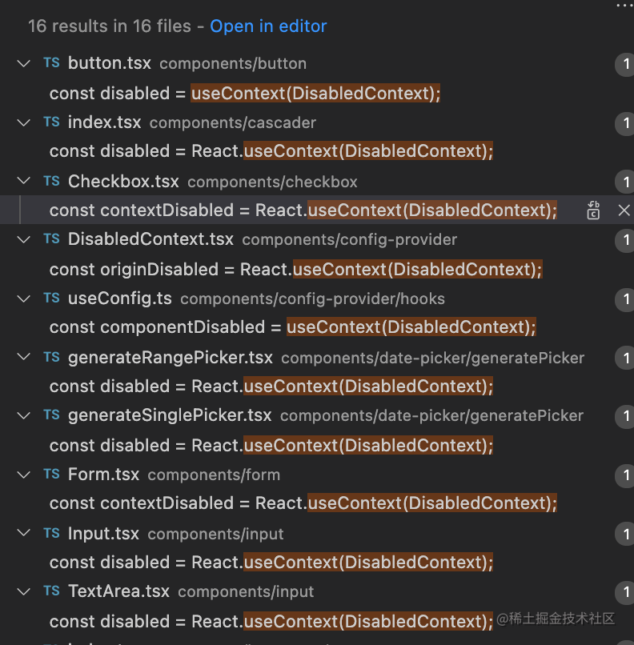Open more actions ellipsis menu

tap(624, 6)
